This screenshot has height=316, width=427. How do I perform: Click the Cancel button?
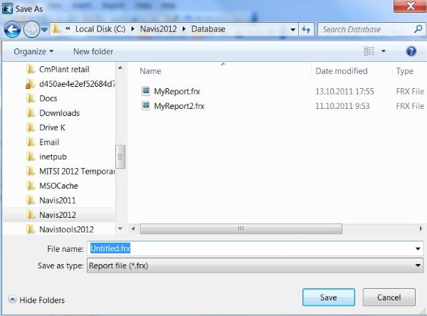389,297
